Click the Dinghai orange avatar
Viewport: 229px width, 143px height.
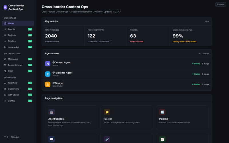[48, 84]
